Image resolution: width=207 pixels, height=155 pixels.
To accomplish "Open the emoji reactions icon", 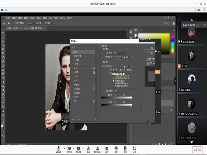I will pos(116,148).
